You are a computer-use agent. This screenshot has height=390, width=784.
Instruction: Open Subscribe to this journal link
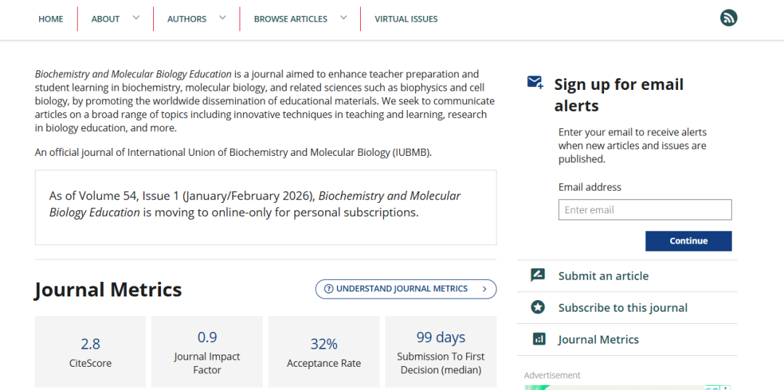(x=622, y=307)
